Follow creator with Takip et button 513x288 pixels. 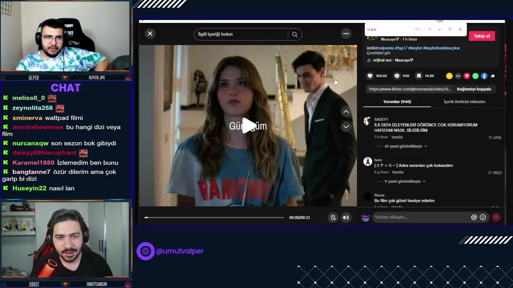click(482, 36)
